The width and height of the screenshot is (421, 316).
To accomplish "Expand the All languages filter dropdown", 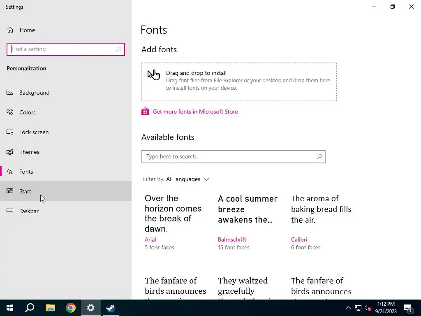I will coord(187,179).
